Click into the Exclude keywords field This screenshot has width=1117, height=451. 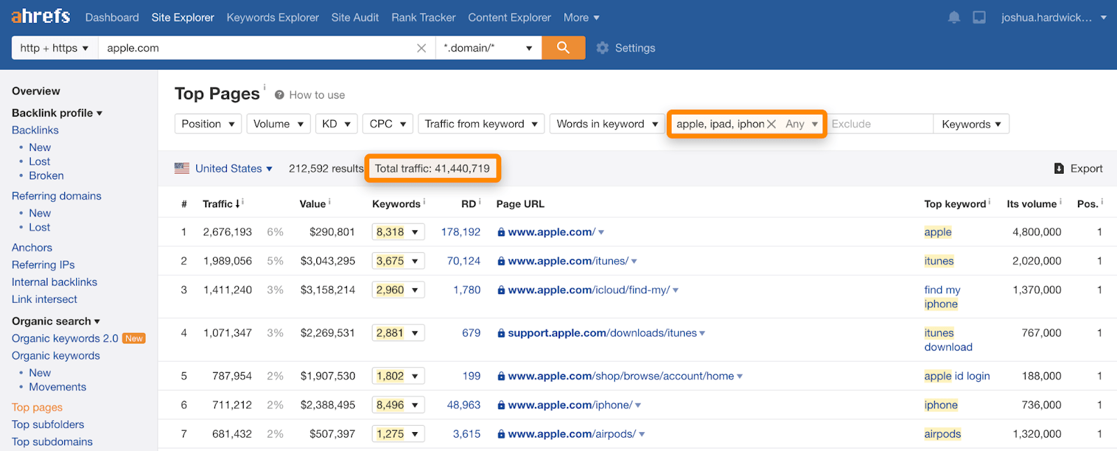point(880,124)
